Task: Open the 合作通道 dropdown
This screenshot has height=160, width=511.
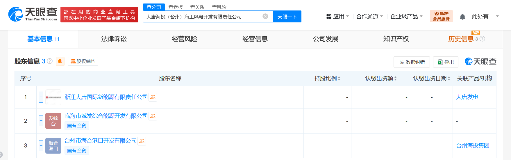Action: [369, 17]
